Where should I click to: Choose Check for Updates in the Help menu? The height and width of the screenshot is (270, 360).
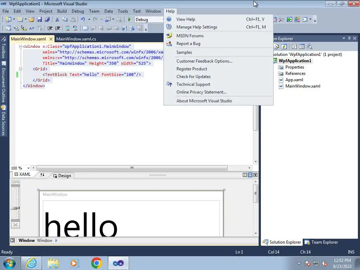pyautogui.click(x=218, y=77)
